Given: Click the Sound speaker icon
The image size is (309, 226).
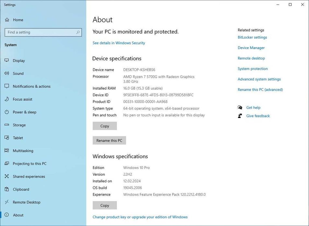Looking at the screenshot, I should point(7,73).
